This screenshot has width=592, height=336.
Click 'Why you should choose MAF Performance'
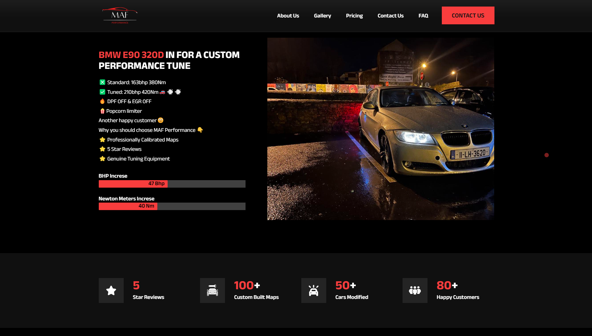click(x=147, y=130)
